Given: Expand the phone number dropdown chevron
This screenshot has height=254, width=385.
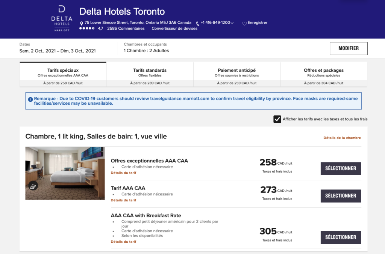Looking at the screenshot, I should [x=231, y=23].
